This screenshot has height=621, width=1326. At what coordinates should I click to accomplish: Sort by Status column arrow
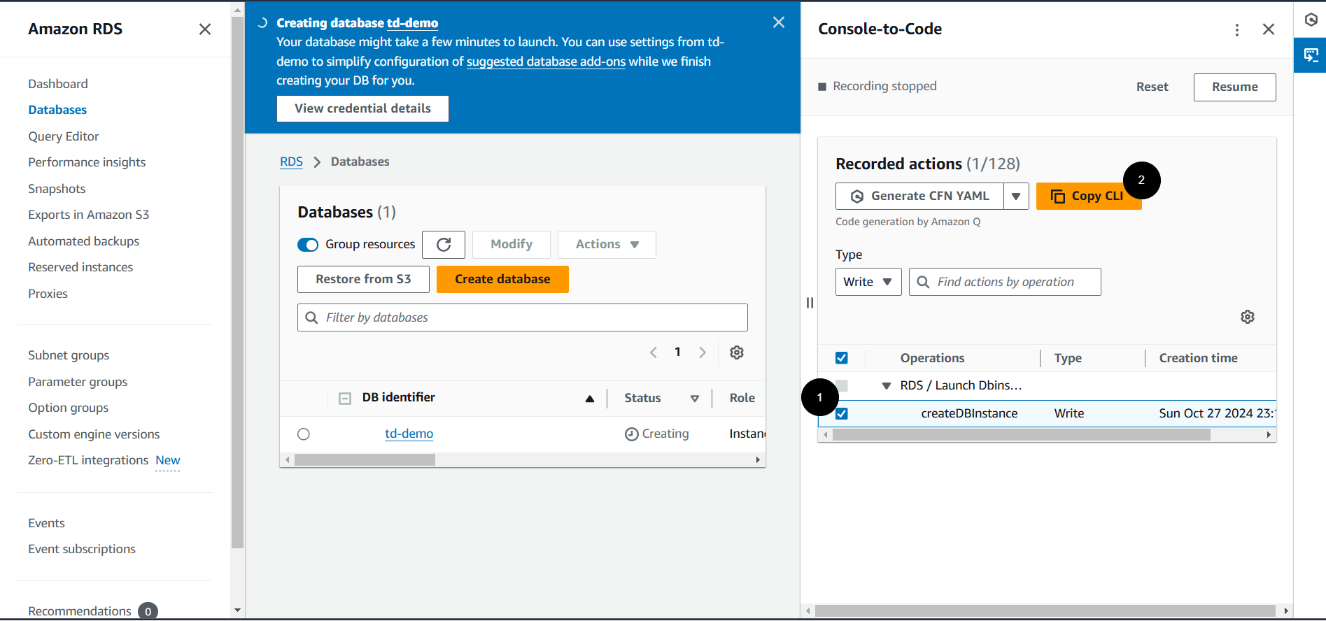(x=695, y=399)
